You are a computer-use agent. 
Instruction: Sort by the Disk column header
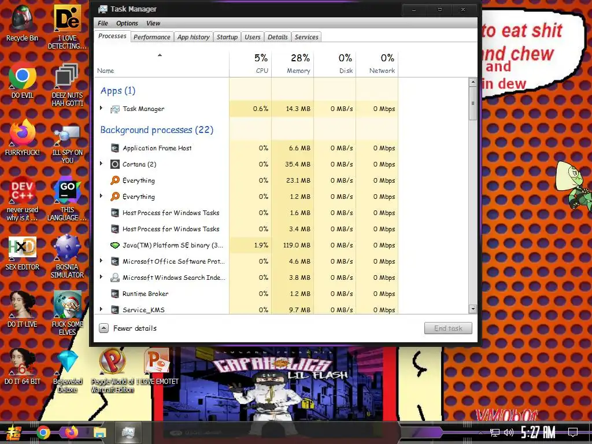[335, 64]
